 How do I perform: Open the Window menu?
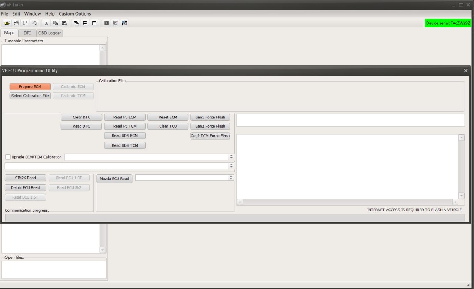[x=33, y=14]
